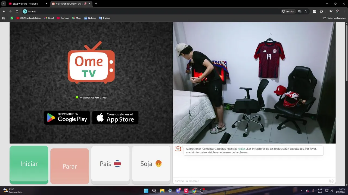This screenshot has width=348, height=195.
Task: Show hidden system tray icons
Action: [x=302, y=191]
